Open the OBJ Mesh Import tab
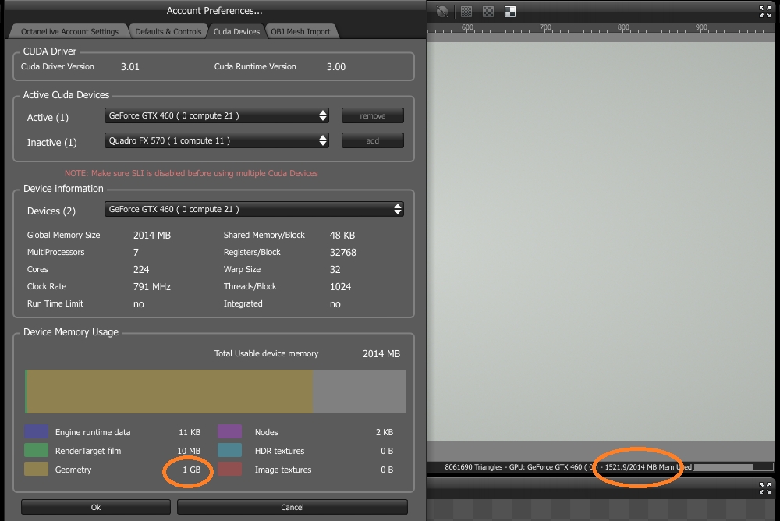The image size is (780, 521). tap(300, 31)
